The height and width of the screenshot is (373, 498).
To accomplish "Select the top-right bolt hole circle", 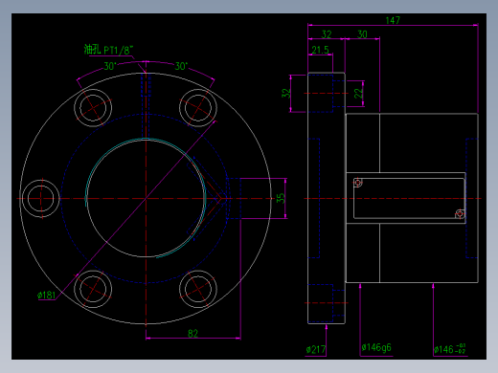I will click(x=198, y=108).
